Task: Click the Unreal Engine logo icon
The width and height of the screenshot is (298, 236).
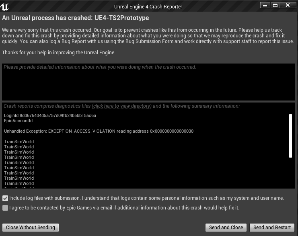Action: (x=6, y=6)
